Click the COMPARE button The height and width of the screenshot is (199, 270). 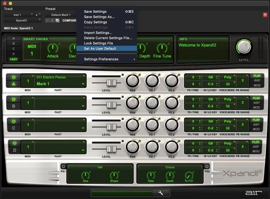click(x=69, y=20)
